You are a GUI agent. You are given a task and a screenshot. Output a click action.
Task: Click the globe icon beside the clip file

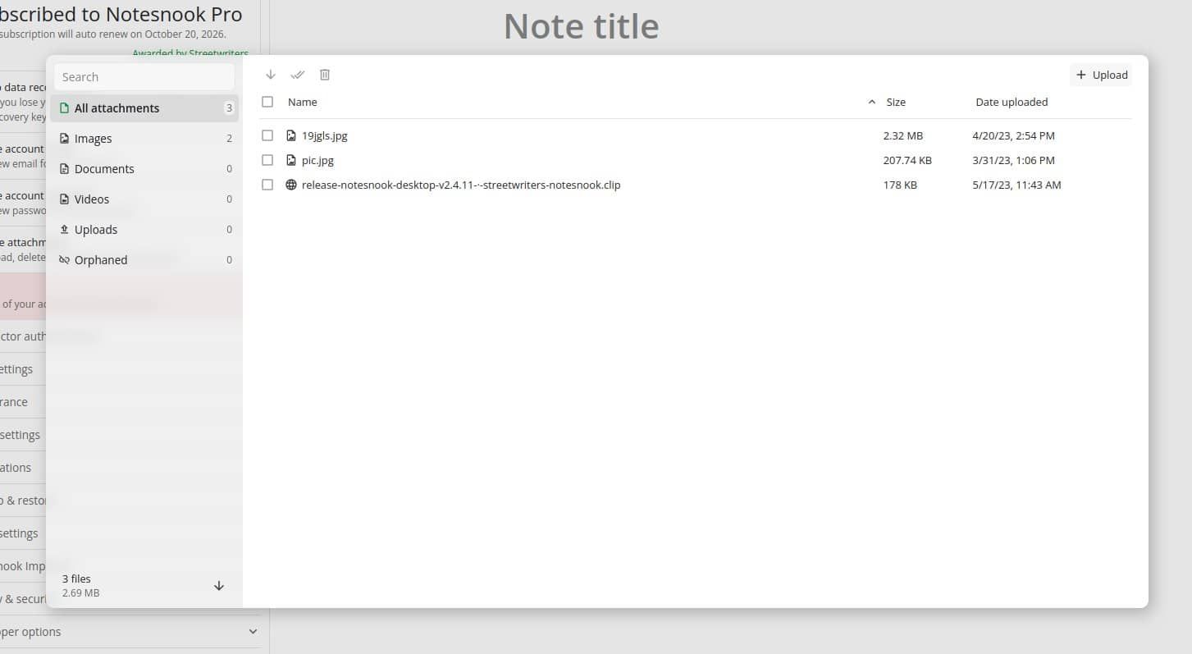point(291,185)
